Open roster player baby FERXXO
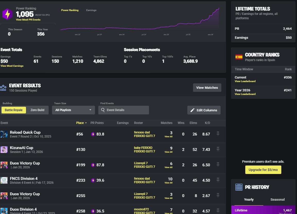The image size is (297, 214). (x=143, y=148)
